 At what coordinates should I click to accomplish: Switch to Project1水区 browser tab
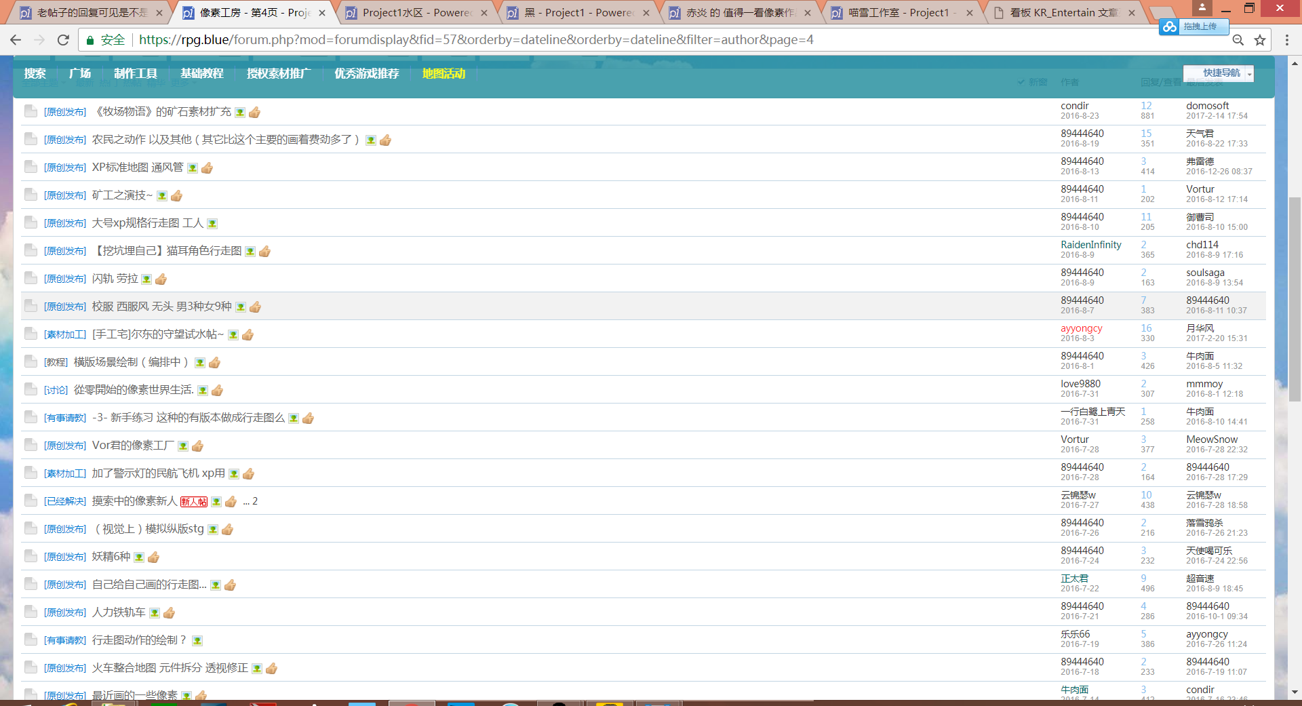(x=416, y=12)
